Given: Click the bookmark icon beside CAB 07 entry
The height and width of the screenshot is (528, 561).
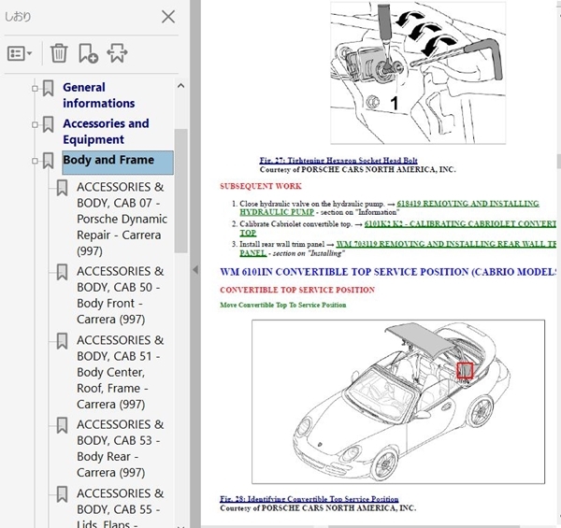Looking at the screenshot, I should (62, 188).
